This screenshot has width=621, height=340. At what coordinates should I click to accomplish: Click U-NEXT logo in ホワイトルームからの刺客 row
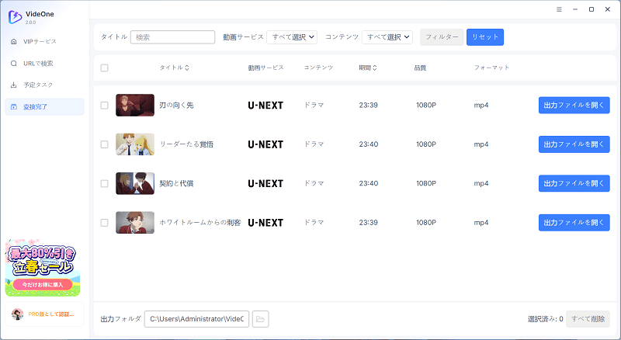point(265,223)
